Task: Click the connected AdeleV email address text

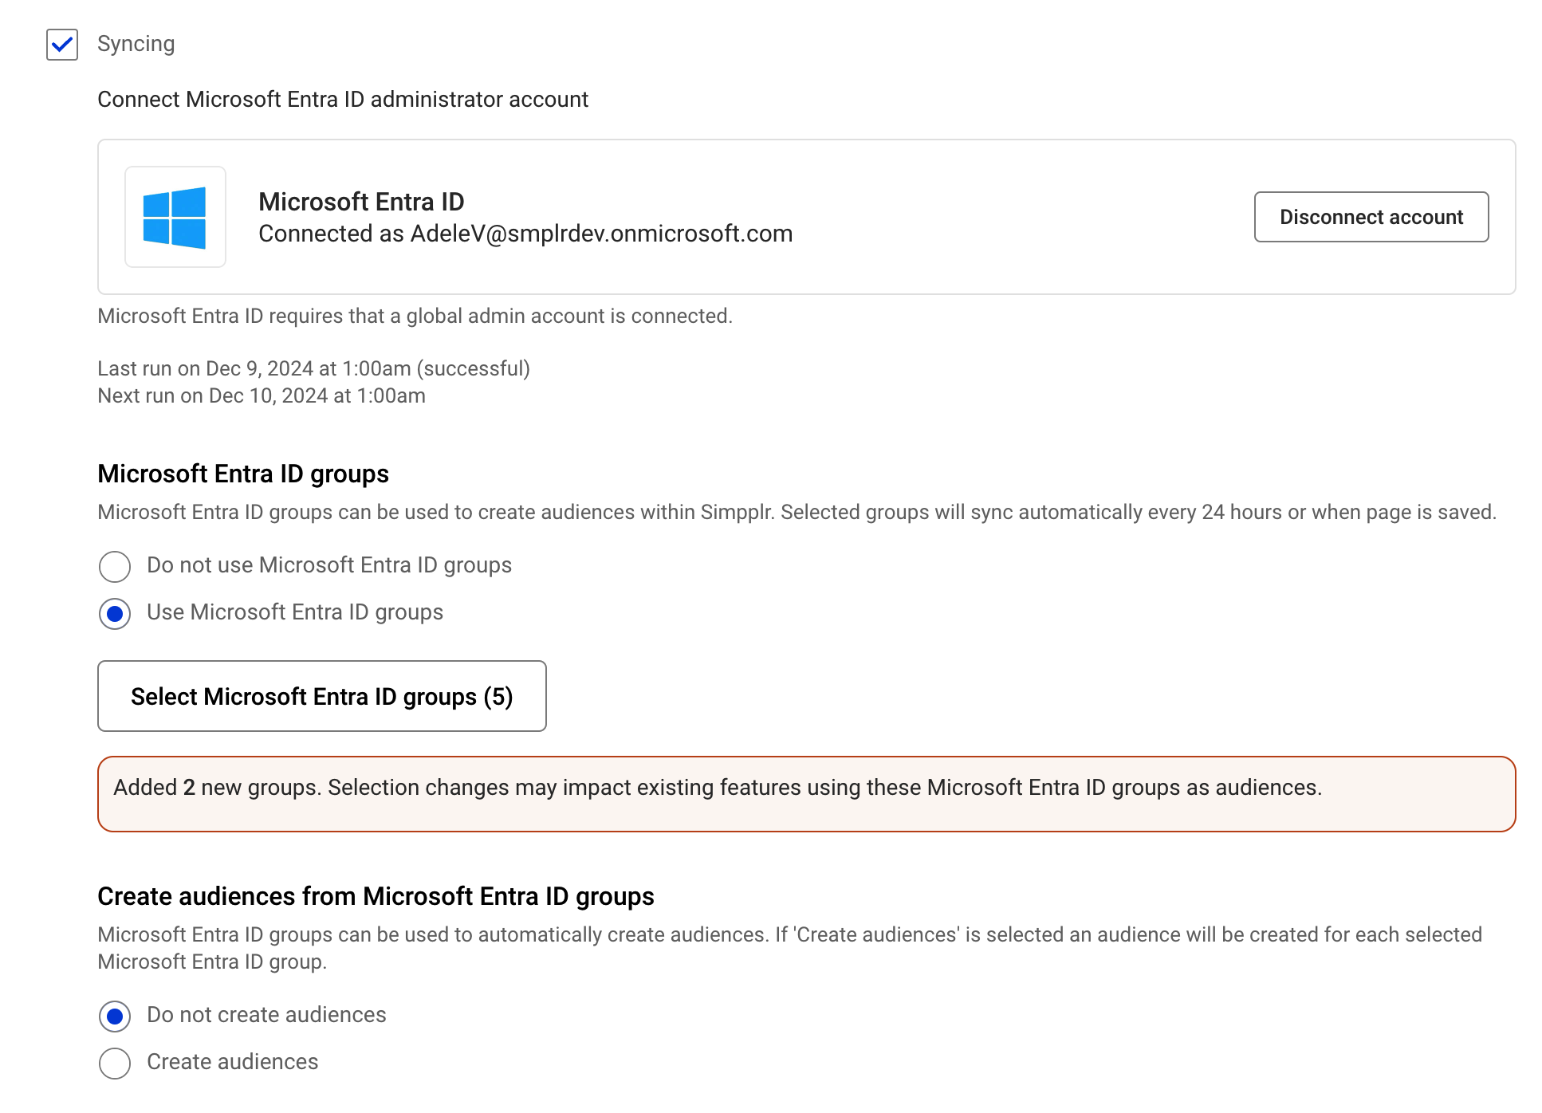Action: [601, 234]
